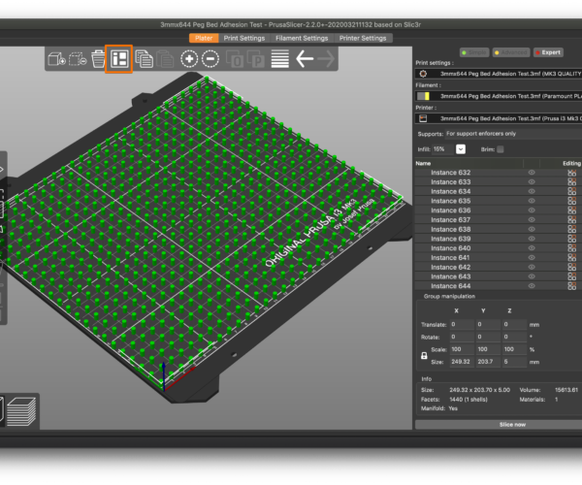The image size is (582, 485).
Task: Open the Printer Settings tab
Action: pos(363,38)
